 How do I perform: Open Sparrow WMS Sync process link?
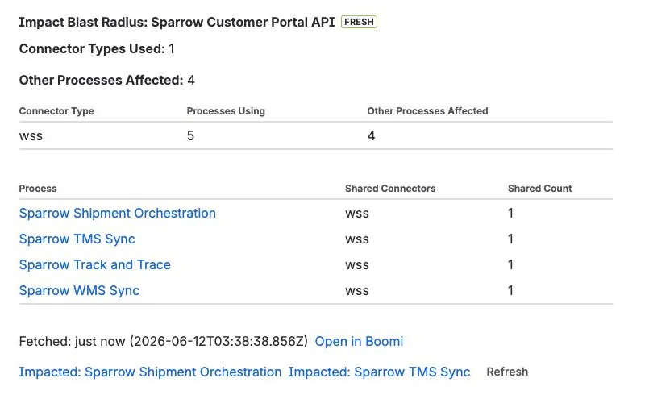click(x=79, y=290)
